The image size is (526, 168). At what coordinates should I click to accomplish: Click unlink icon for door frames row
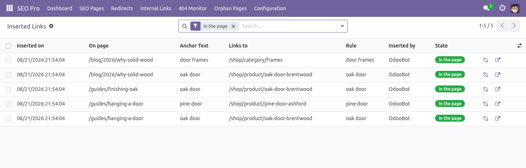pos(485,60)
